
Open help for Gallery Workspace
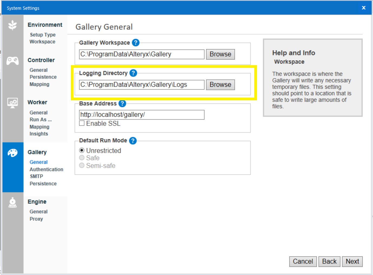click(136, 43)
